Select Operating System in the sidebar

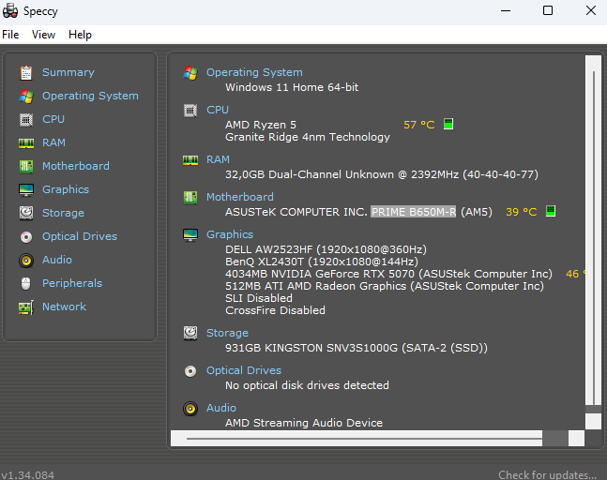pos(90,96)
